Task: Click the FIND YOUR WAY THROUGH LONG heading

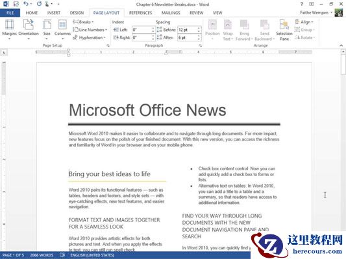Action: coord(225,226)
